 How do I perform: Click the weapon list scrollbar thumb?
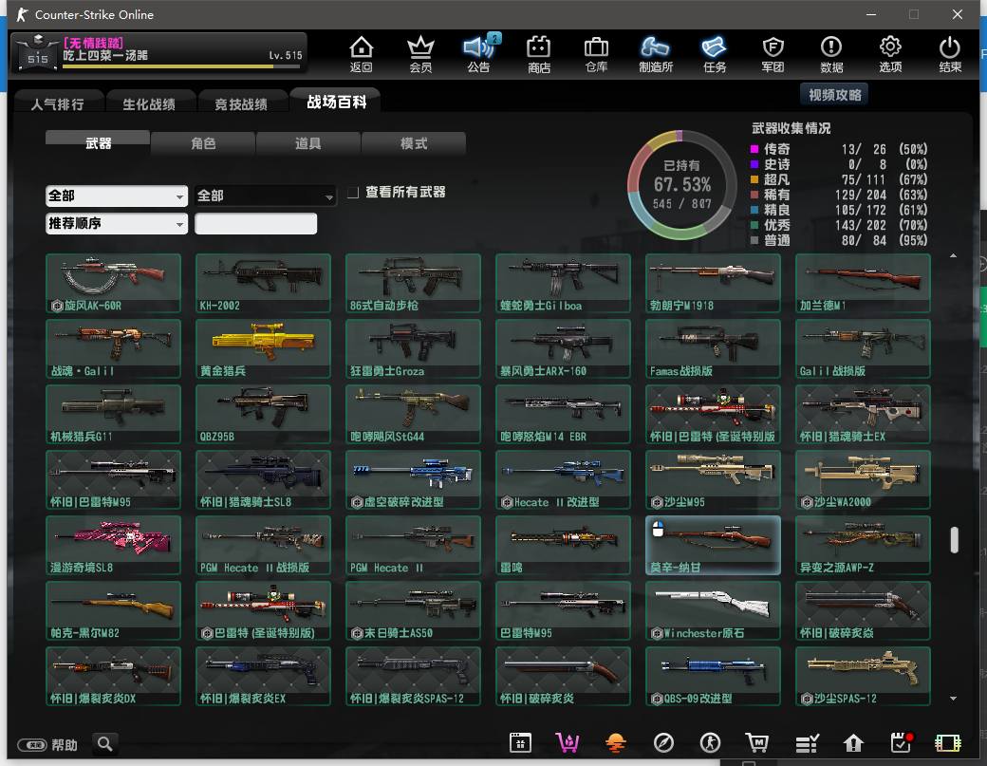click(955, 540)
